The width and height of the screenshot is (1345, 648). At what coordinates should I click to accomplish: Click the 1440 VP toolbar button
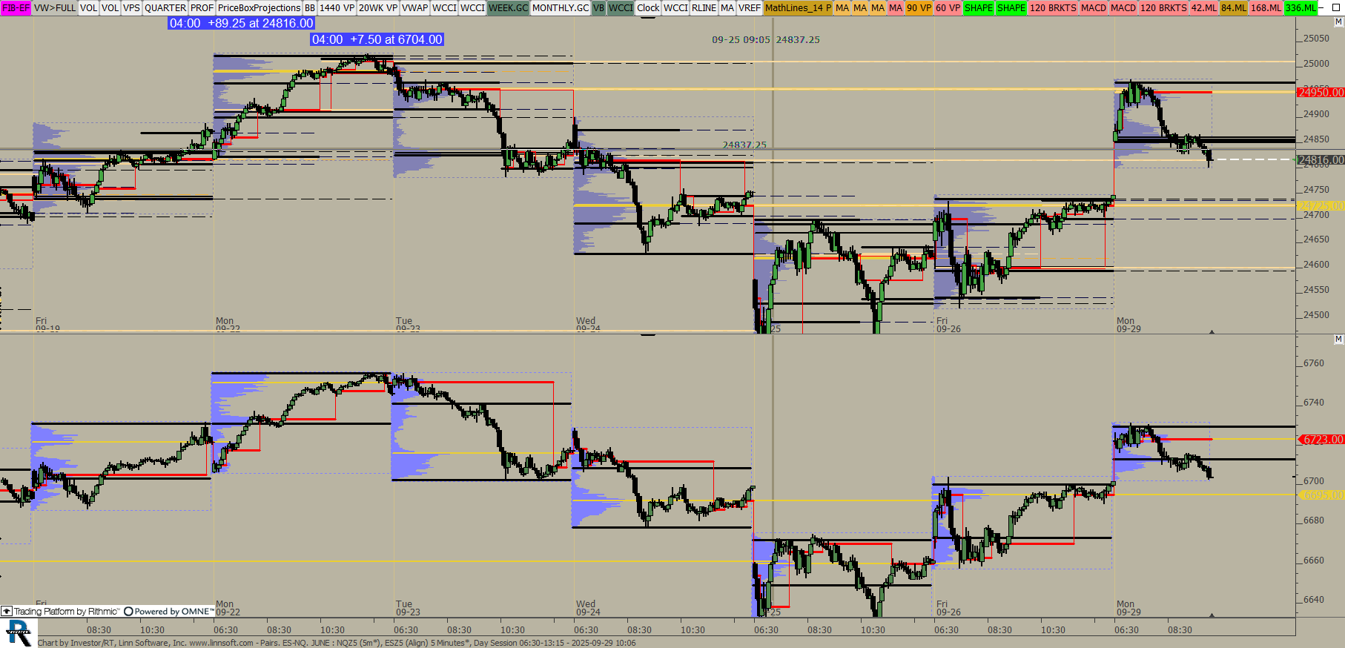tap(337, 7)
